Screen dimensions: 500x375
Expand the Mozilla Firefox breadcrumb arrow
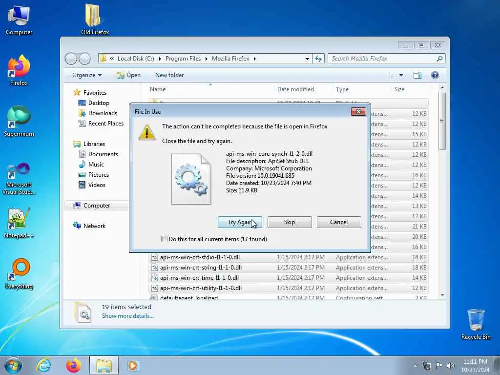(254, 59)
